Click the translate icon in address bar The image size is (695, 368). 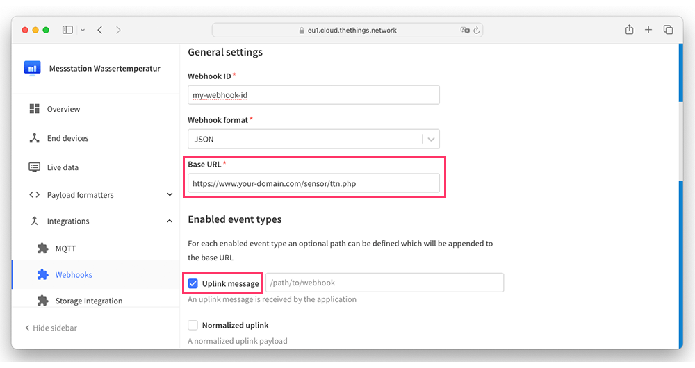pos(464,30)
